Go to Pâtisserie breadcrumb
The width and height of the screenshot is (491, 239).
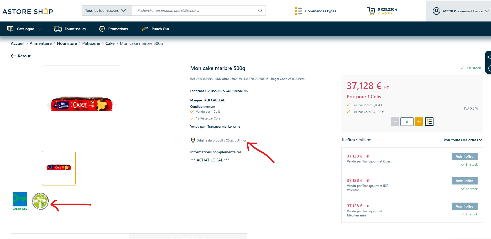(x=91, y=43)
